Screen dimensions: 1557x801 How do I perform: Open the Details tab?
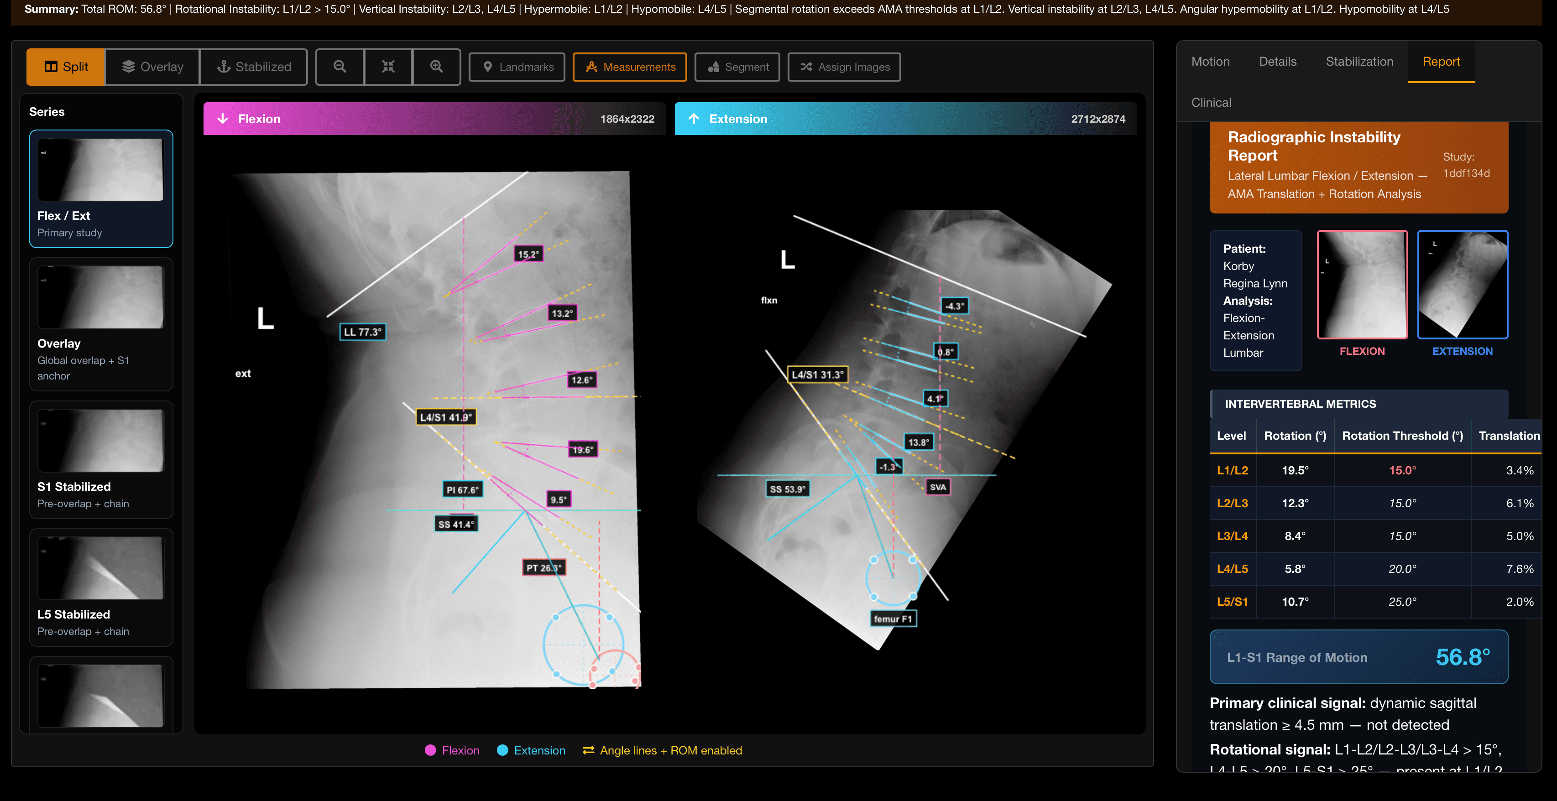coord(1277,62)
